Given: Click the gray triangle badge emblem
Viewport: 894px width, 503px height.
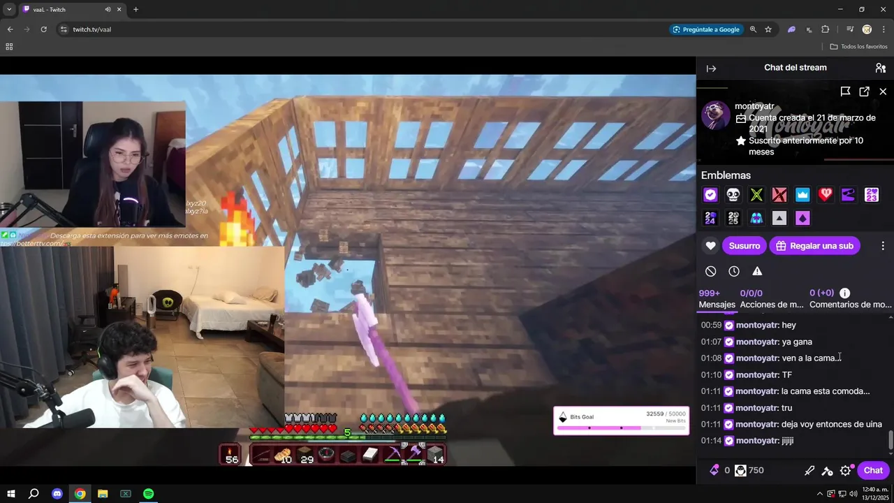Looking at the screenshot, I should 779,218.
